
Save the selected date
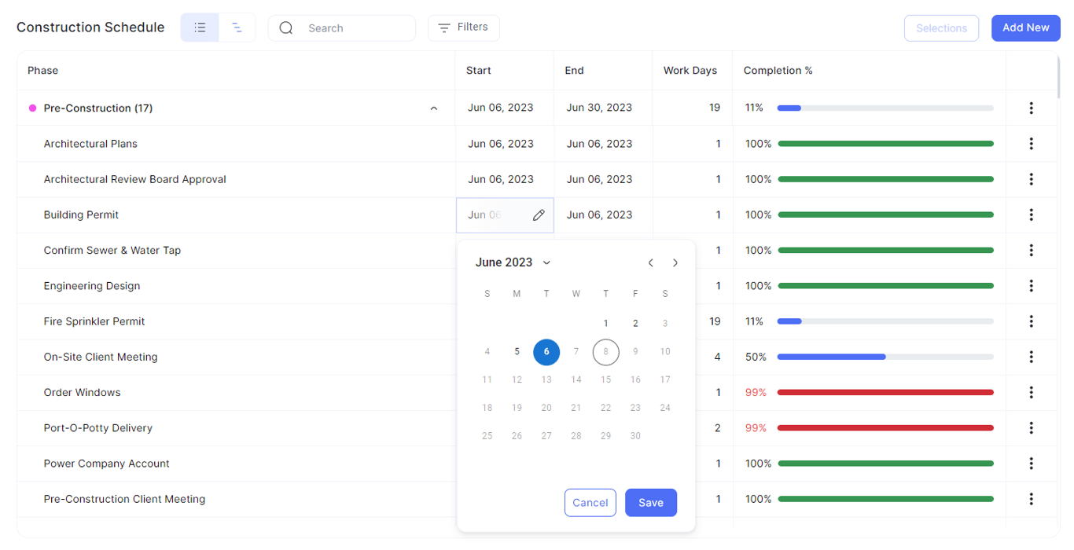pos(651,503)
